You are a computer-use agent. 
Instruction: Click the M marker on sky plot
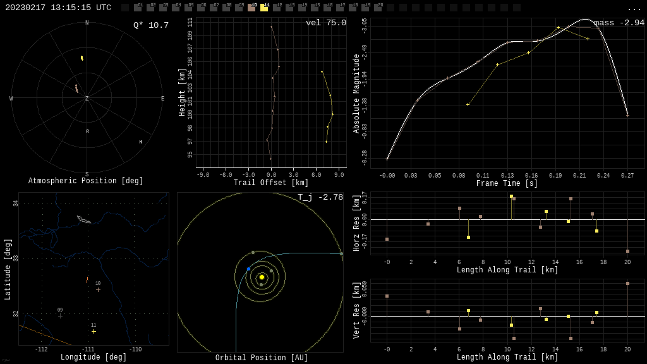click(140, 142)
